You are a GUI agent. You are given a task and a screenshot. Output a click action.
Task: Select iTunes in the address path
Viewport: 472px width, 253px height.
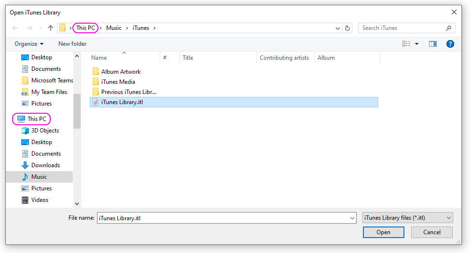pos(141,28)
